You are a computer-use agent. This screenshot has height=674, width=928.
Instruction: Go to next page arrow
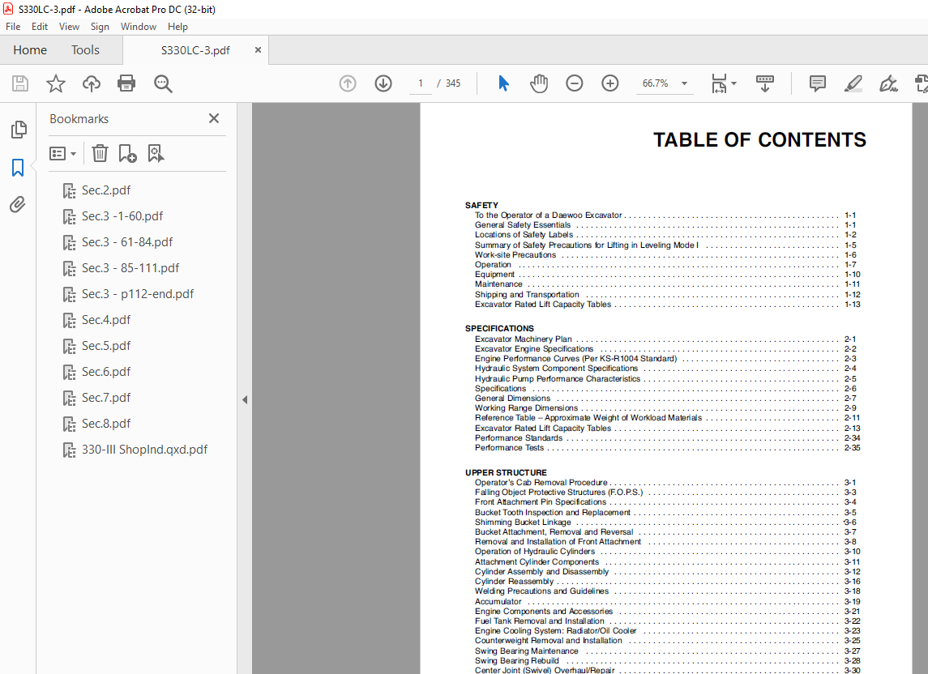pyautogui.click(x=383, y=83)
